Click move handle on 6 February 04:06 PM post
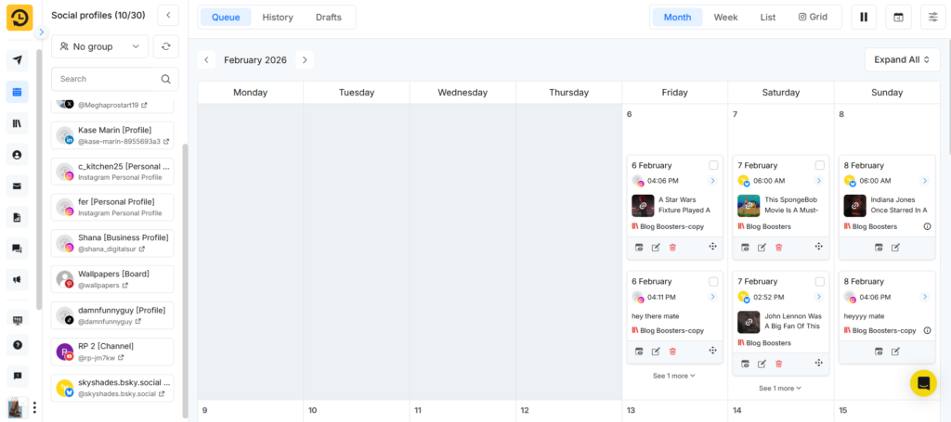Image resolution: width=951 pixels, height=422 pixels. pos(712,247)
